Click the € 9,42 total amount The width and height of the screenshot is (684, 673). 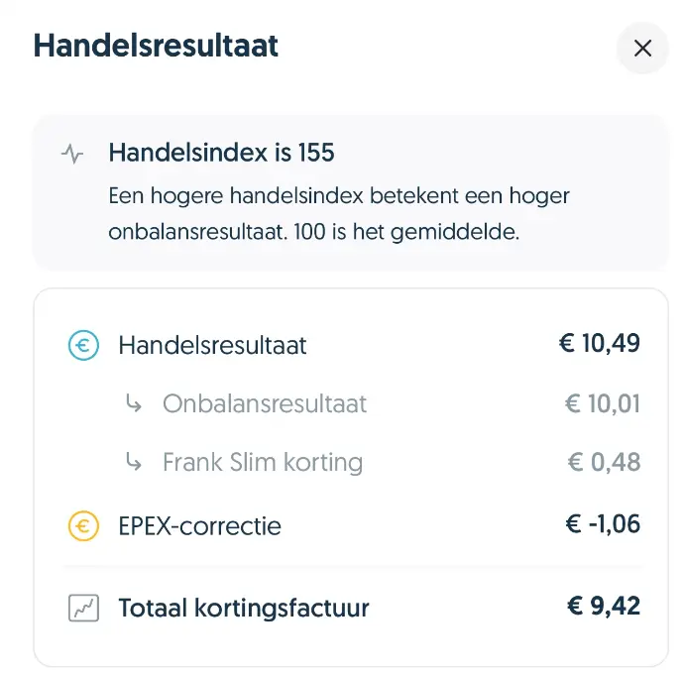(x=604, y=606)
